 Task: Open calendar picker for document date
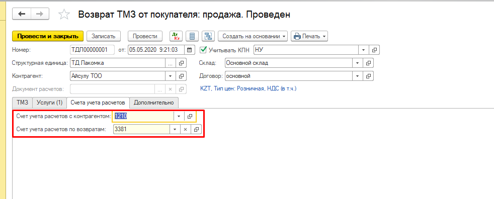[189, 50]
